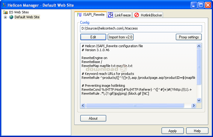Click the Edit button
Image resolution: width=213 pixels, height=137 pixels.
[93, 37]
